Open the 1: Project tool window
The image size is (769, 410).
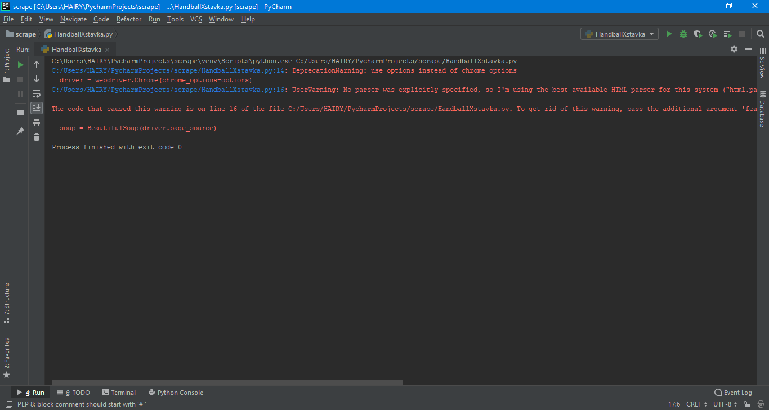click(x=7, y=65)
